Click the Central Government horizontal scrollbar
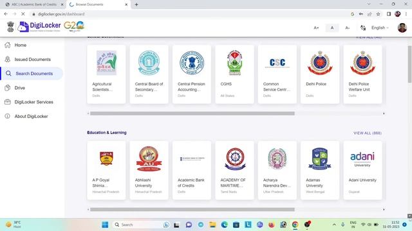The height and width of the screenshot is (231, 412). pos(192,114)
